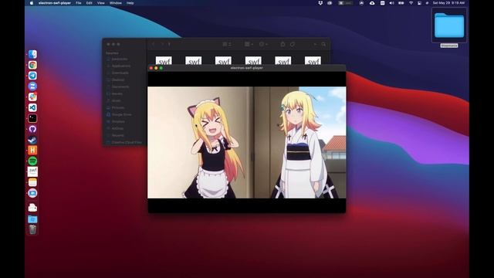494x278 pixels.
Task: Click the Dropbox menu bar icon
Action: pos(320,3)
